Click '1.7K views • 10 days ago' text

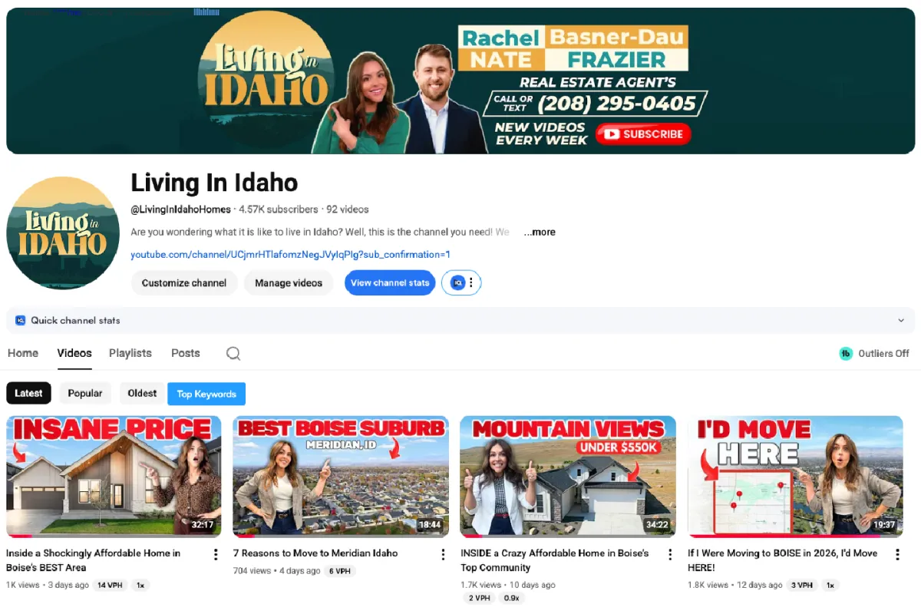point(507,585)
